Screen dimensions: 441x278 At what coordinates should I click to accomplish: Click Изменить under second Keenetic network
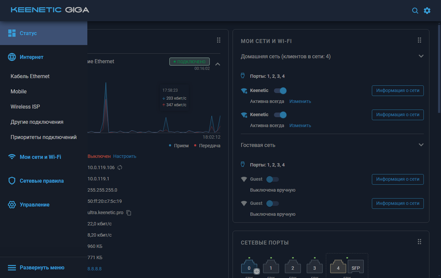[x=300, y=126]
